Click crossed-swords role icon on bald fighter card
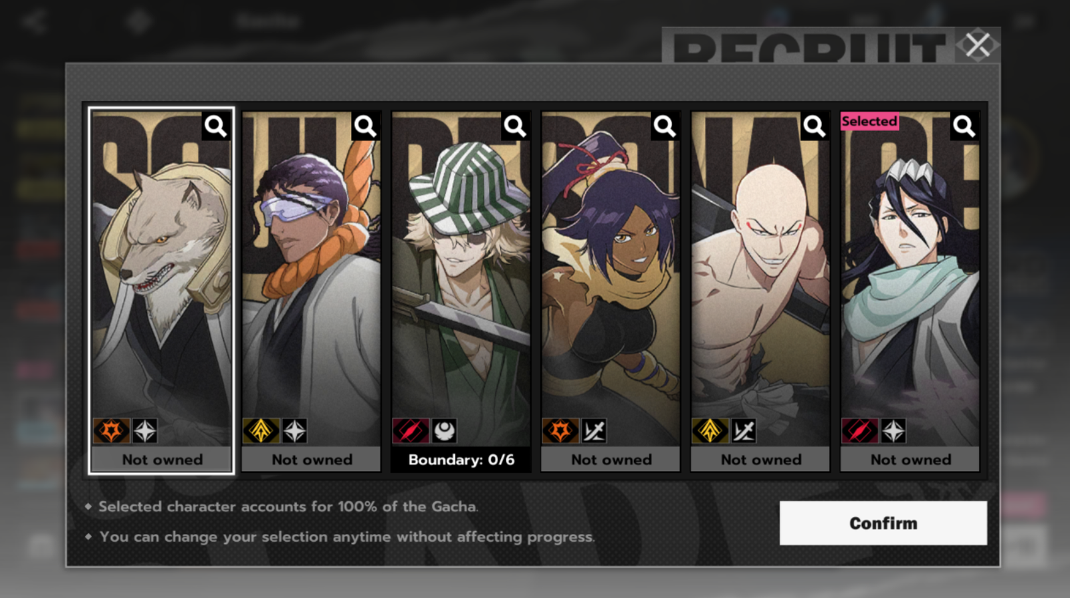The image size is (1070, 598). 743,431
